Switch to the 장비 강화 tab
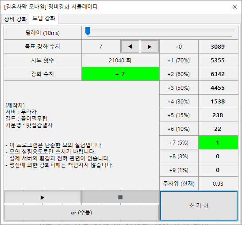 point(15,19)
